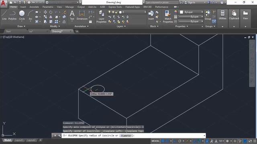Expand the Layers panel dropdown
Screen dimensions: 257x144
point(121,26)
